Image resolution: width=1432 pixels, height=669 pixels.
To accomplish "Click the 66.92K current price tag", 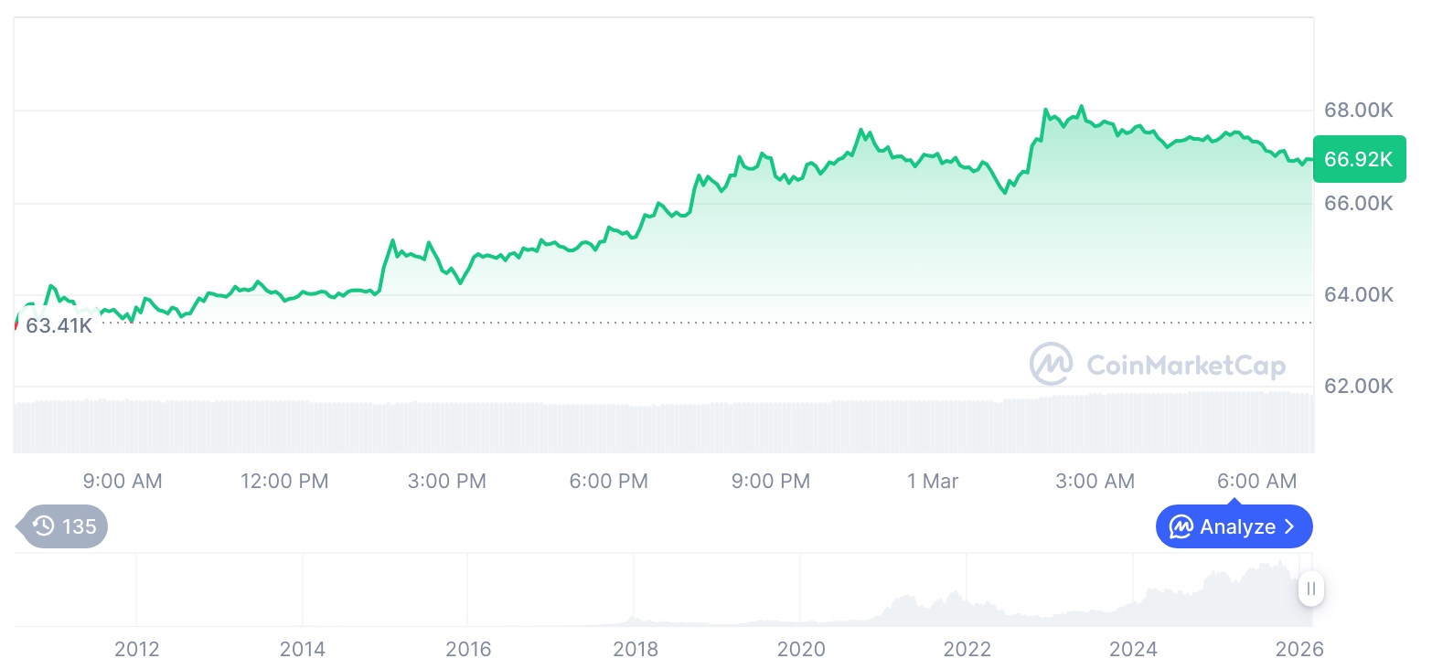I will 1358,159.
